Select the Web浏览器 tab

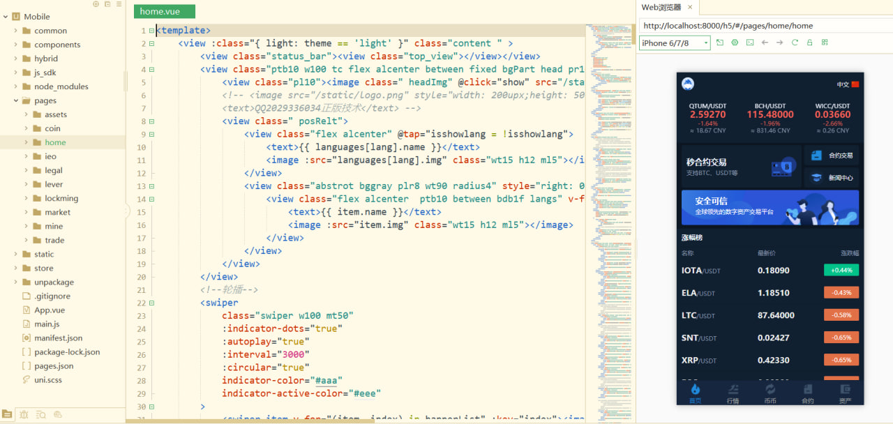(661, 8)
